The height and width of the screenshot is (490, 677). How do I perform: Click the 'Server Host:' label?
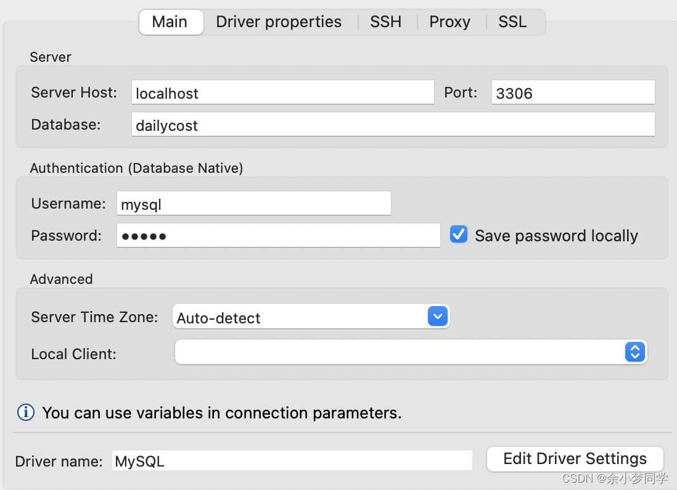pos(74,93)
